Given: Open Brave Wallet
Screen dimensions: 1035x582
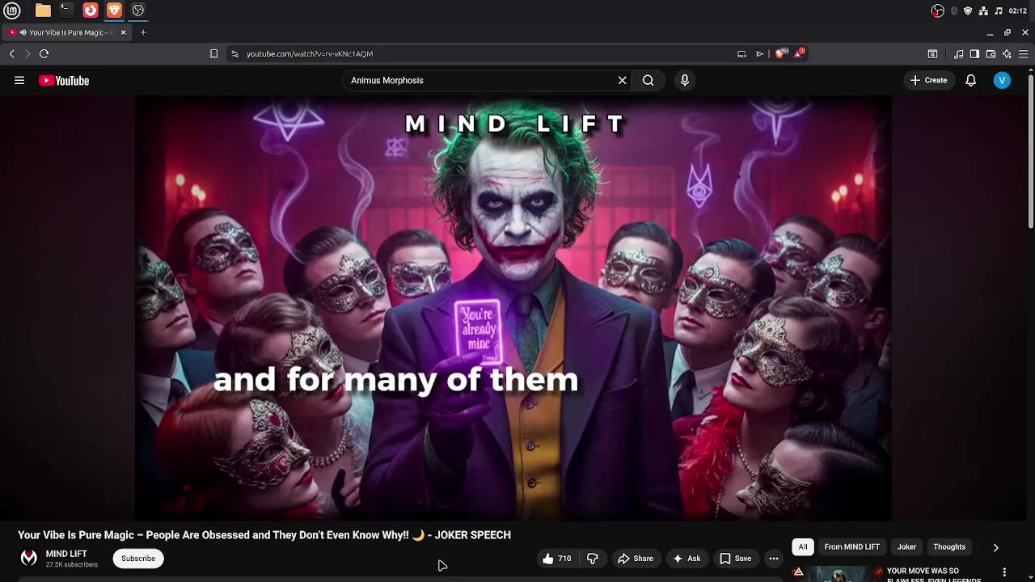Looking at the screenshot, I should point(991,53).
